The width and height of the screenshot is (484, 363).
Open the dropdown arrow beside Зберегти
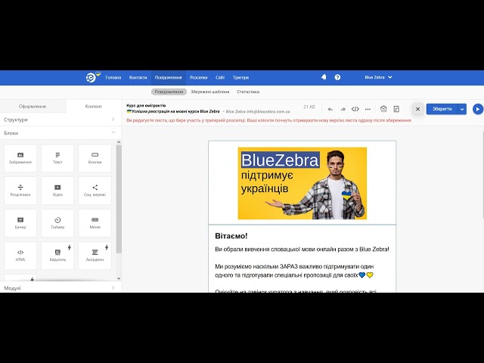point(462,109)
